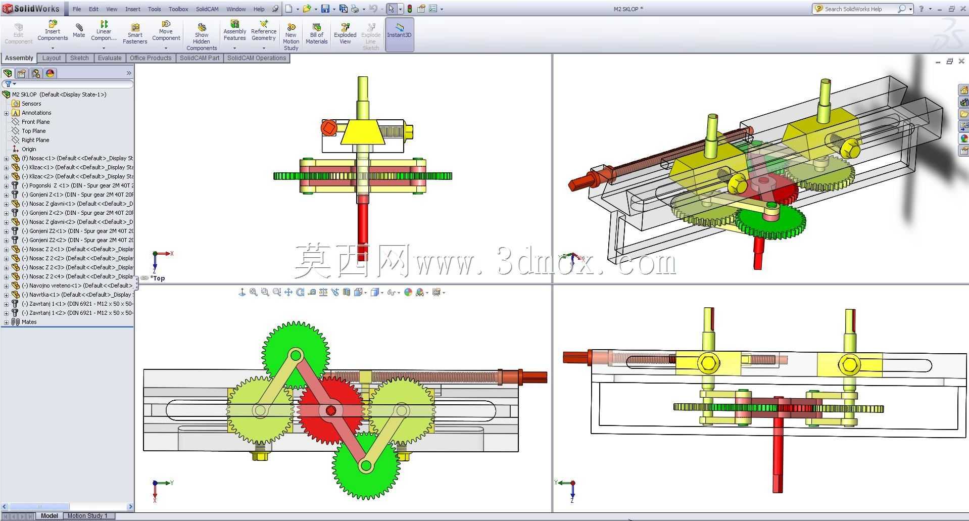Click the Measure tool in the view toolbar
This screenshot has height=521, width=969.
pyautogui.click(x=312, y=292)
